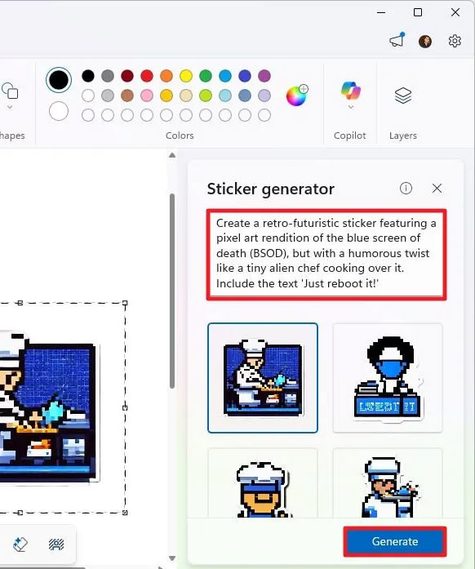Image resolution: width=475 pixels, height=569 pixels.
Task: Click the Generate button
Action: pyautogui.click(x=395, y=541)
